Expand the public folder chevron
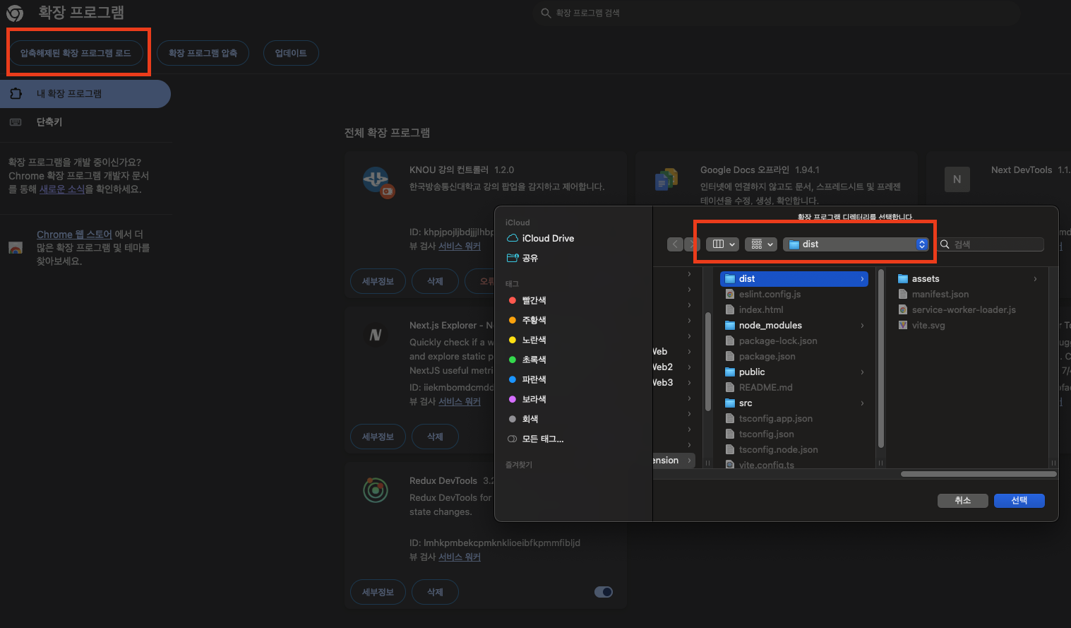 coord(862,372)
